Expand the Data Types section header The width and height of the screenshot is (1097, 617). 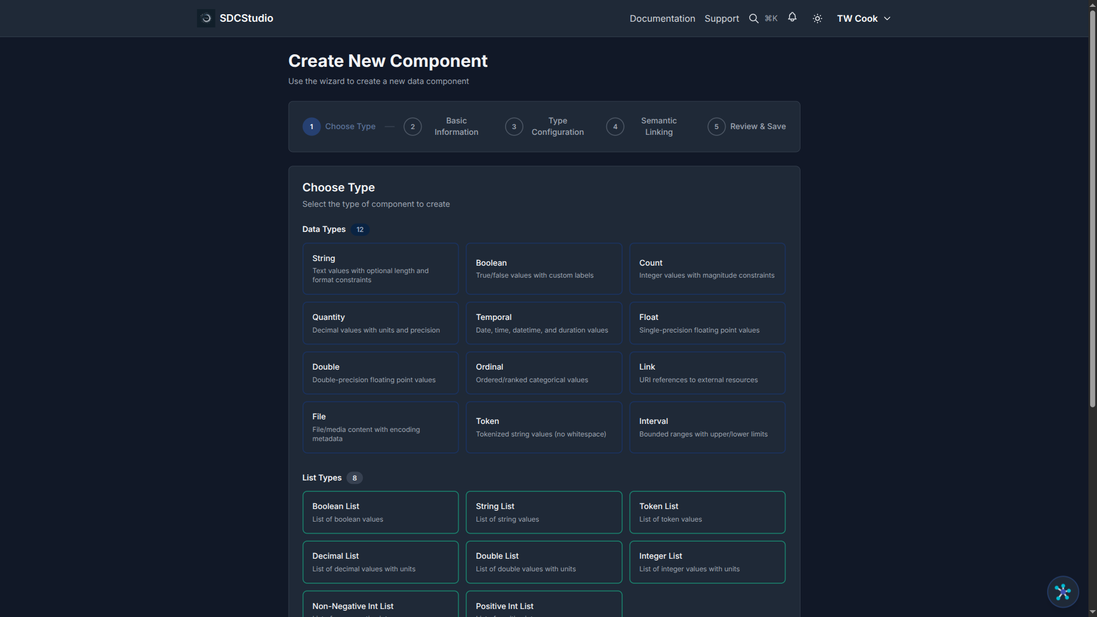[323, 229]
